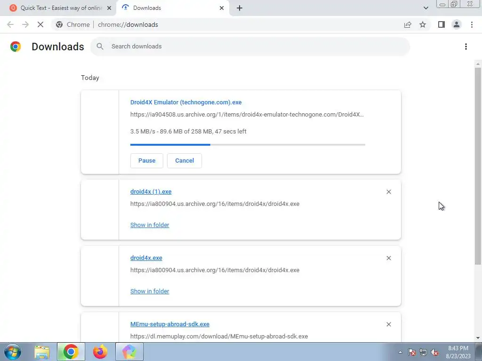Viewport: 482px width, 361px height.
Task: Open the Windows Start button
Action: 13,352
